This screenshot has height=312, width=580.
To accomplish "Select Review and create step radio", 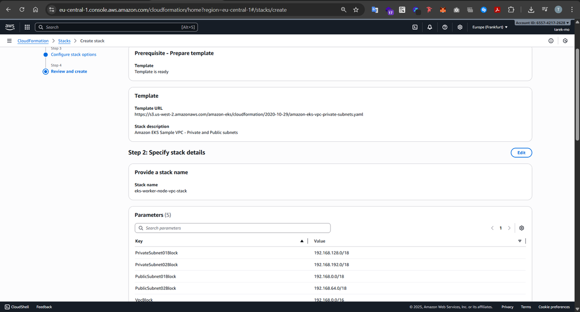I will pyautogui.click(x=45, y=72).
